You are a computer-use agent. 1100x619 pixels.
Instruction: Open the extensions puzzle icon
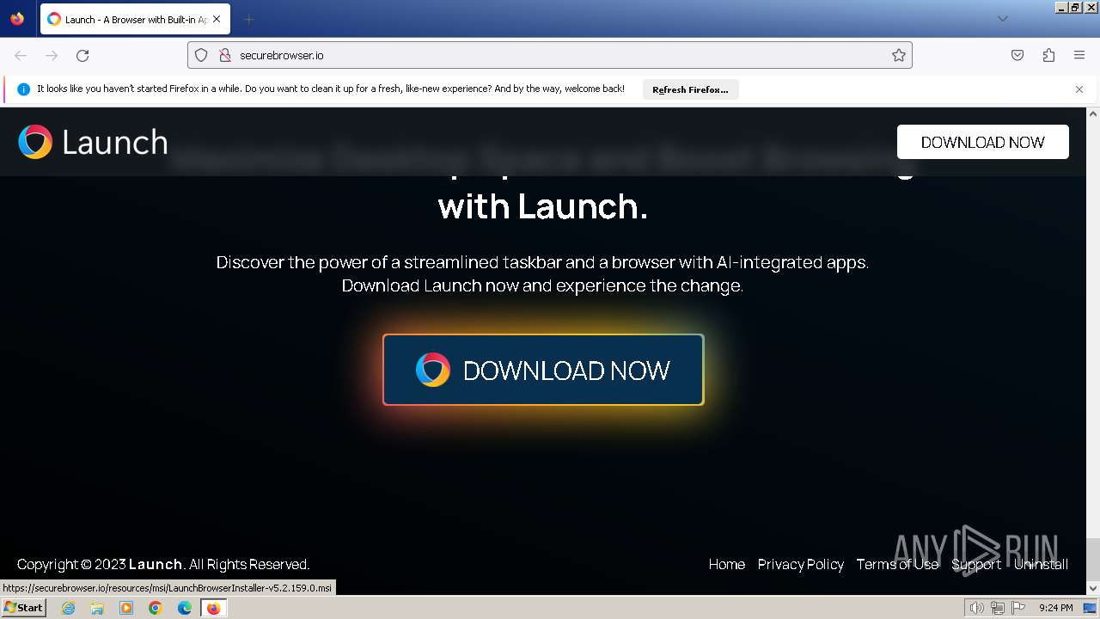pos(1048,55)
